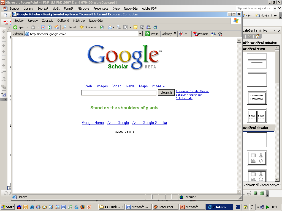The height and width of the screenshot is (211, 282).
Task: Go back with the Zpět button
Action: [19, 27]
